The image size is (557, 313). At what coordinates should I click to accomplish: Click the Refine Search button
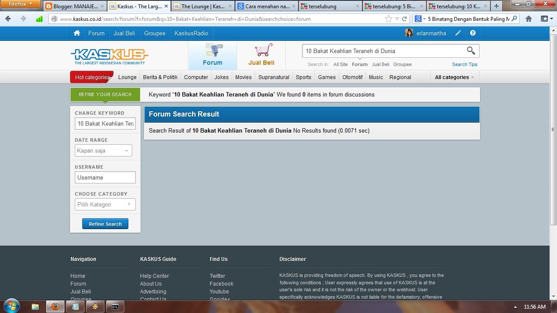105,224
